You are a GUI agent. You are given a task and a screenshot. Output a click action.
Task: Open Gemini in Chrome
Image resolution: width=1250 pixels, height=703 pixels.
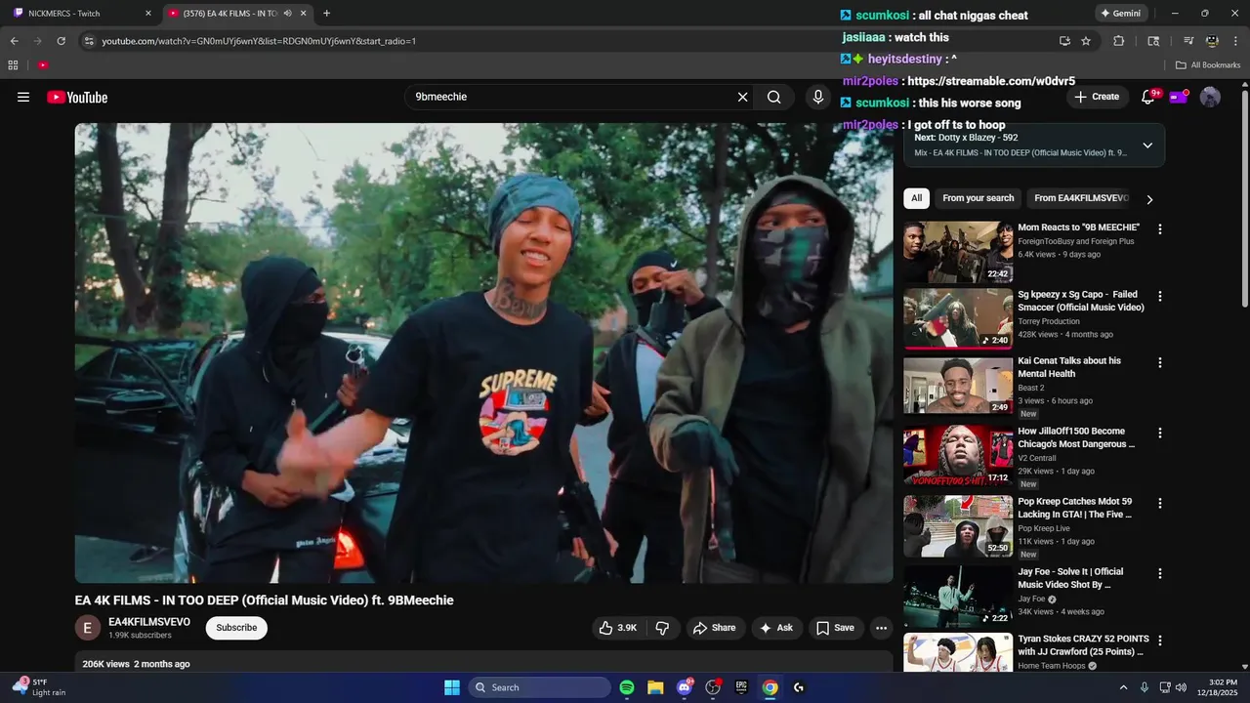tap(1120, 14)
